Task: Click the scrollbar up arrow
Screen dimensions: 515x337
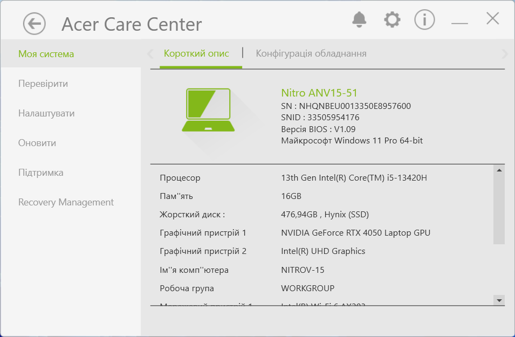Action: [x=499, y=170]
